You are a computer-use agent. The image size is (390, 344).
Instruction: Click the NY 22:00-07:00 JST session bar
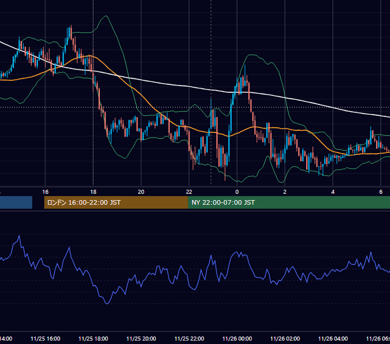pyautogui.click(x=289, y=202)
